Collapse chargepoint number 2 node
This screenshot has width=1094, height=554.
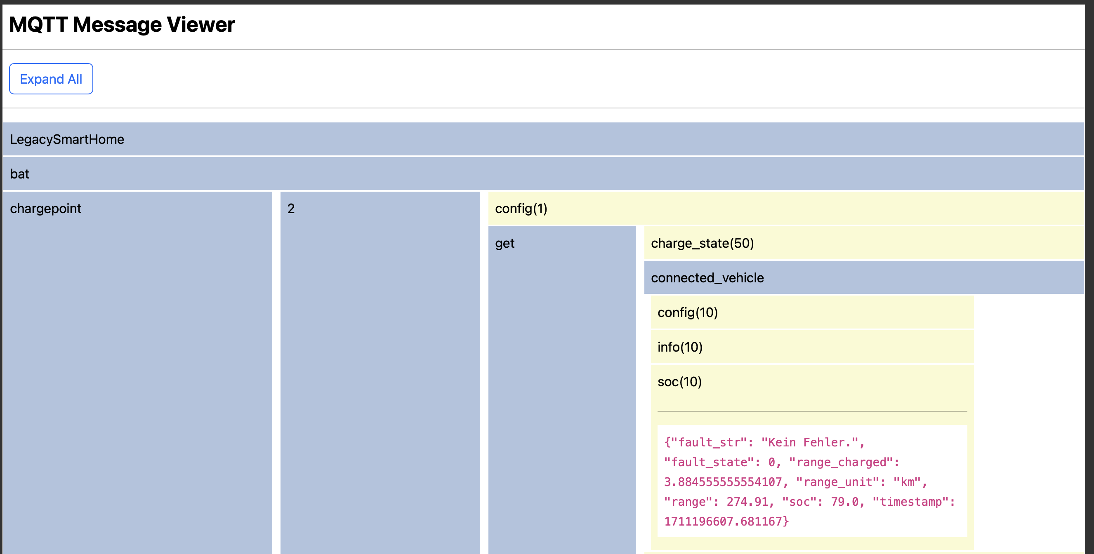(x=291, y=209)
